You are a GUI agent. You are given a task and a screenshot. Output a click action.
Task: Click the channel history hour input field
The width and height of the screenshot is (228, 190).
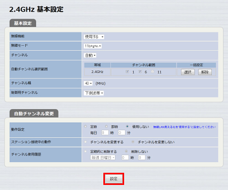125,158
